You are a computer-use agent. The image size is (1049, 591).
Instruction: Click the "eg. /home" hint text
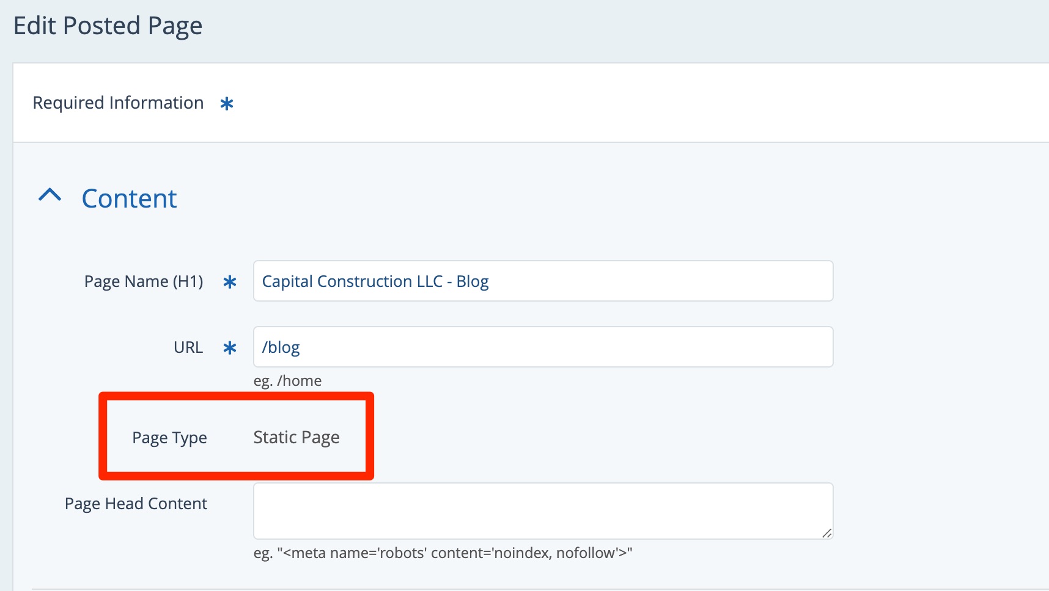pyautogui.click(x=287, y=381)
